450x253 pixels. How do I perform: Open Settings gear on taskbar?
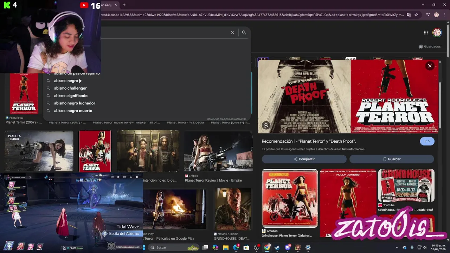tap(308, 247)
